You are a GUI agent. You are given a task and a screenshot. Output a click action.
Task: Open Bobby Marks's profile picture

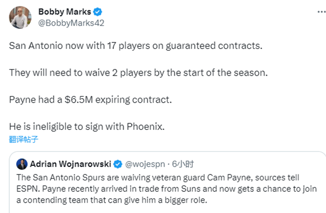(20, 17)
